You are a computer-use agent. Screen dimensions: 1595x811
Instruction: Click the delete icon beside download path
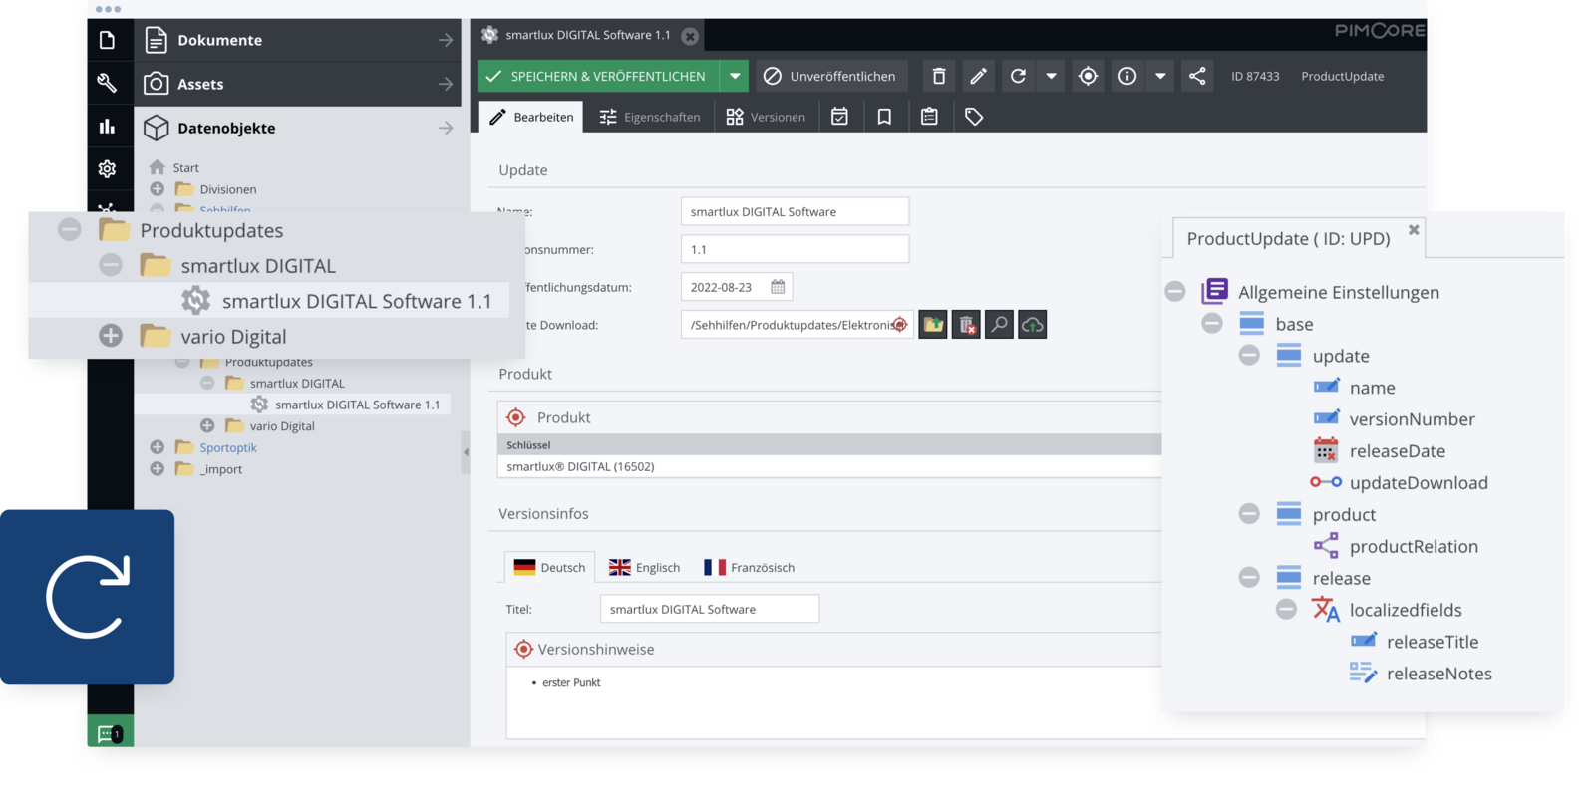(966, 325)
